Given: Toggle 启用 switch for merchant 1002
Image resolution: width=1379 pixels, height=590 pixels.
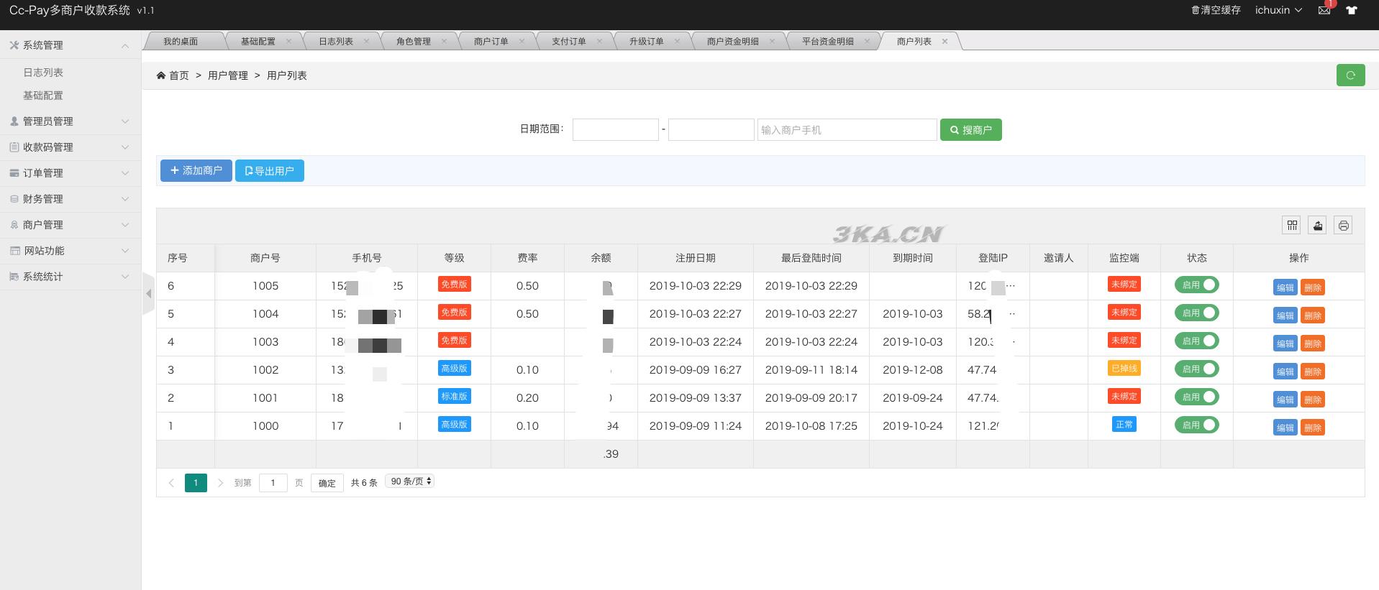Looking at the screenshot, I should coord(1197,369).
